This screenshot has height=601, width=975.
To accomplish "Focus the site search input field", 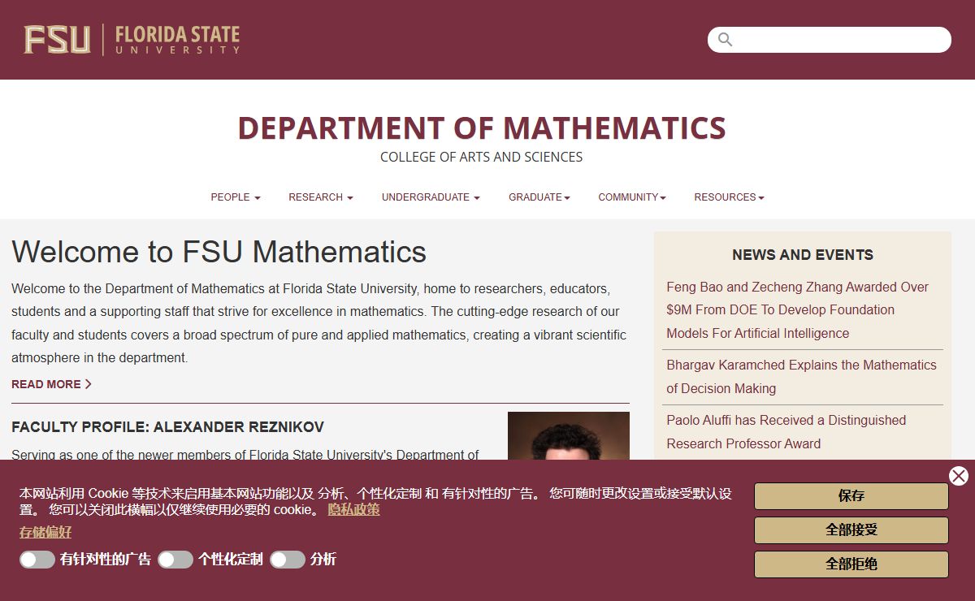I will coord(830,40).
